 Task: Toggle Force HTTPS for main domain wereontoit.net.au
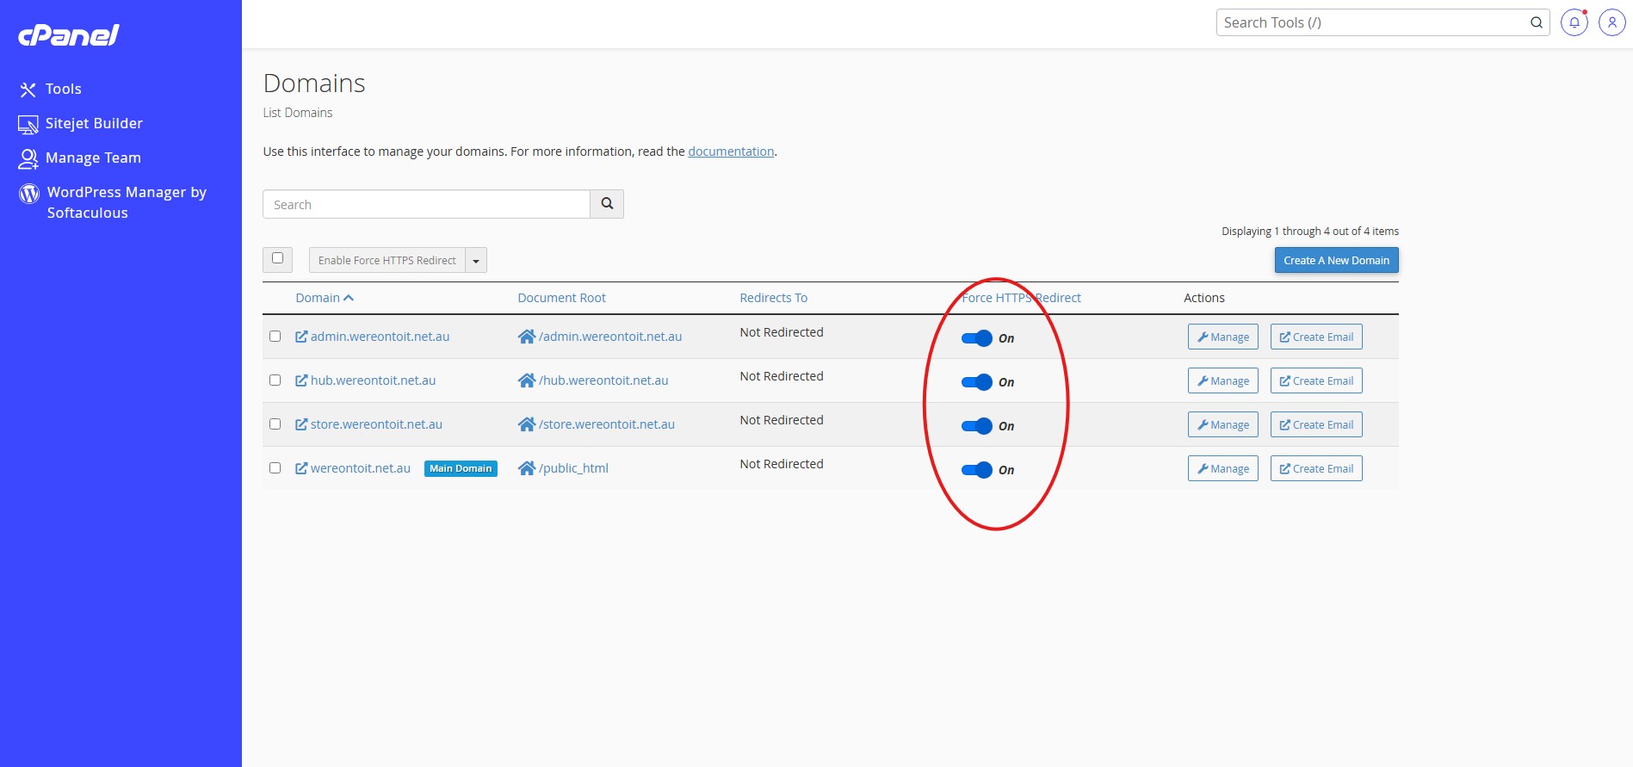977,470
